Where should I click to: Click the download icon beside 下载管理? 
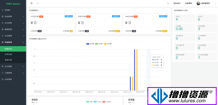[2, 73]
